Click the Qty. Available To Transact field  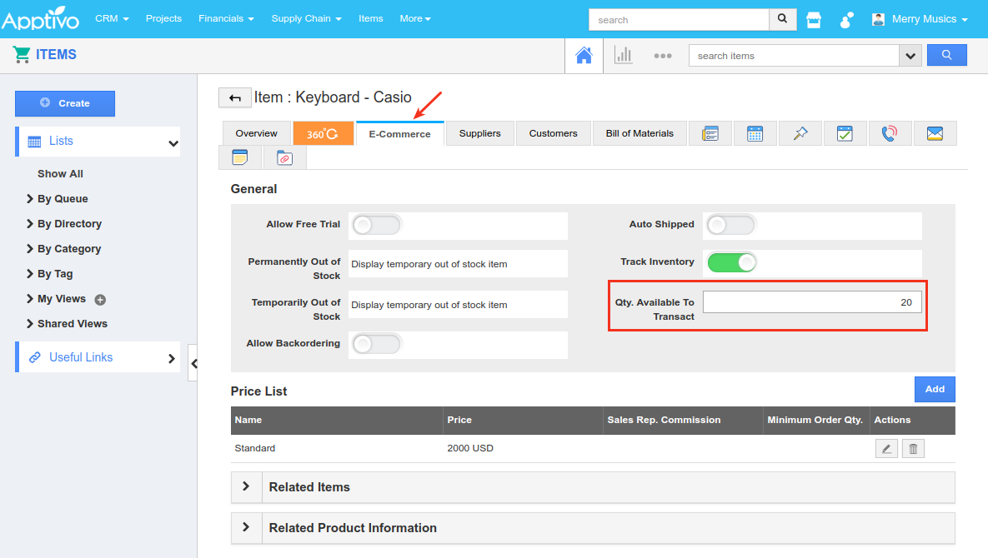(x=812, y=302)
